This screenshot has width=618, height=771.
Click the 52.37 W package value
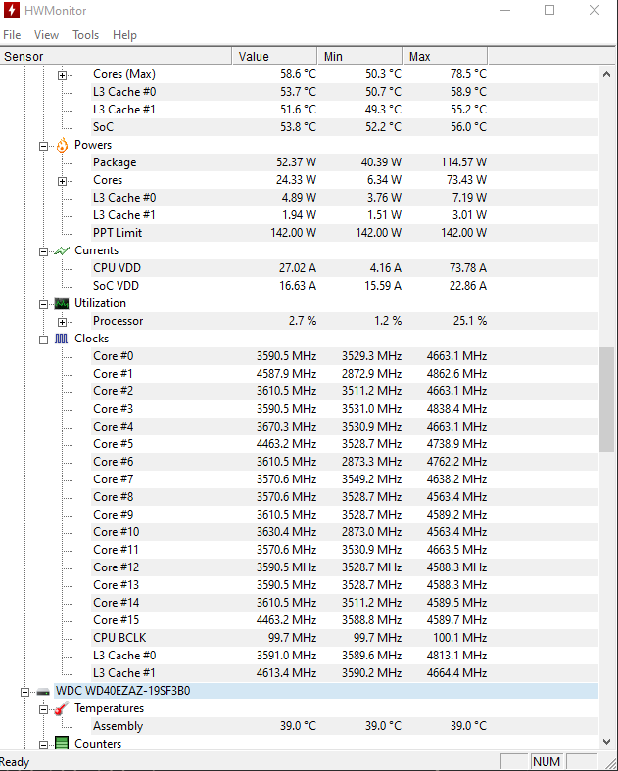[296, 162]
